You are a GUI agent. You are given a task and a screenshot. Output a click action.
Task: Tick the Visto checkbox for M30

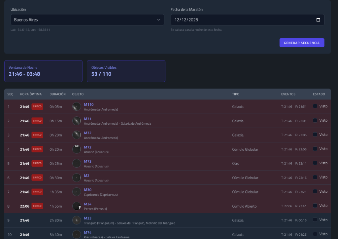[x=315, y=191]
